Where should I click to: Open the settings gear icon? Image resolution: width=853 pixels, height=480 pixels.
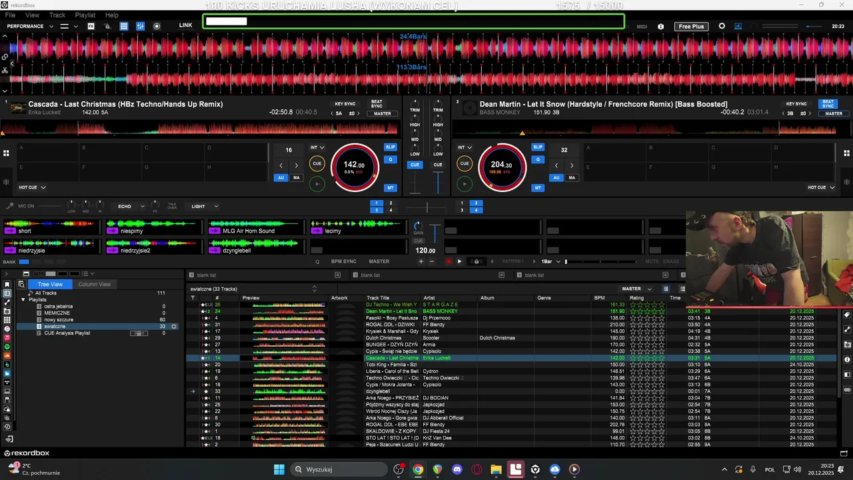click(722, 26)
